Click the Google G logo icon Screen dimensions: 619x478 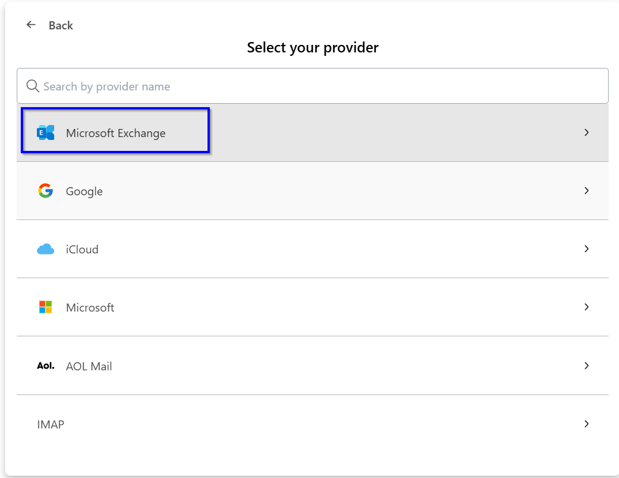(46, 191)
